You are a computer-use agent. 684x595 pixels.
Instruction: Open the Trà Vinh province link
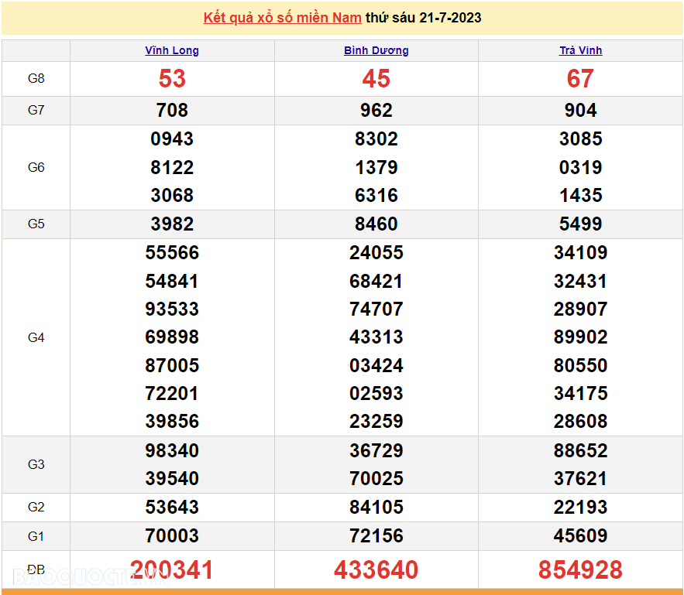580,50
